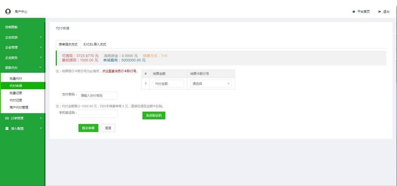Expand the 企业管理 sidebar menu
397x186 pixels.
pyautogui.click(x=22, y=47)
